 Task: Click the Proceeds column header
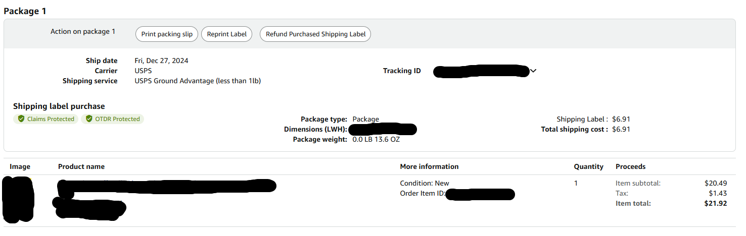(630, 166)
